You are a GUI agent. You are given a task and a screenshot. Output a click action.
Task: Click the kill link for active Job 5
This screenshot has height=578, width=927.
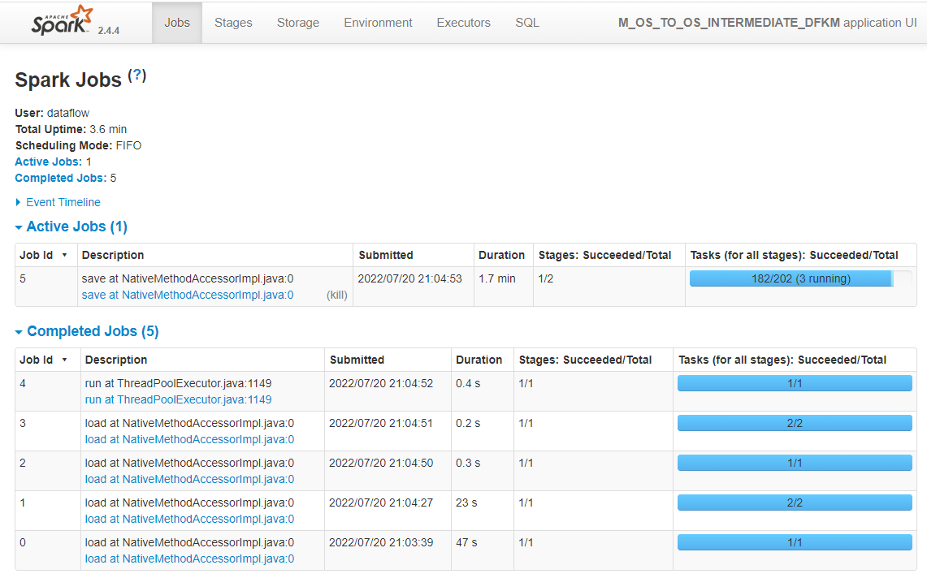click(x=336, y=295)
